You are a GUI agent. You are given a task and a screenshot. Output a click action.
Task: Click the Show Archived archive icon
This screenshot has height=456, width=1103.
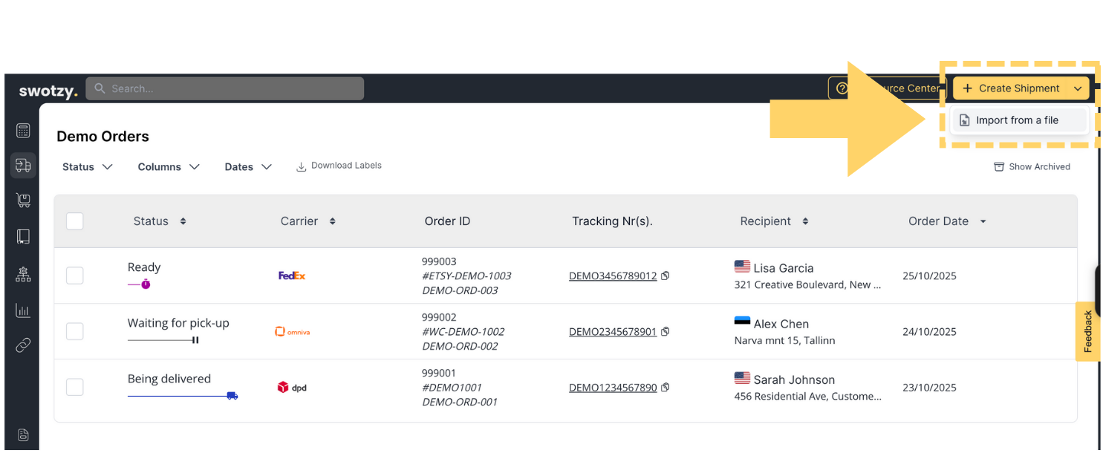[999, 167]
